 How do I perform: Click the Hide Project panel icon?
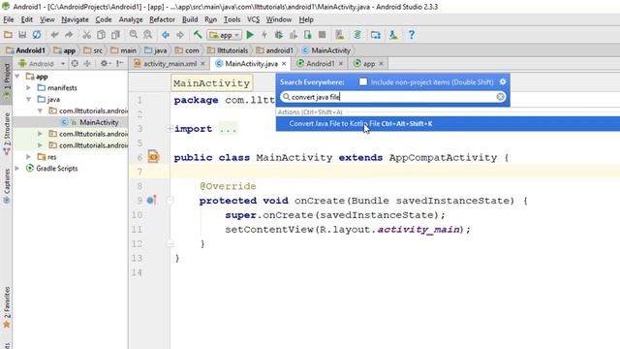point(120,63)
